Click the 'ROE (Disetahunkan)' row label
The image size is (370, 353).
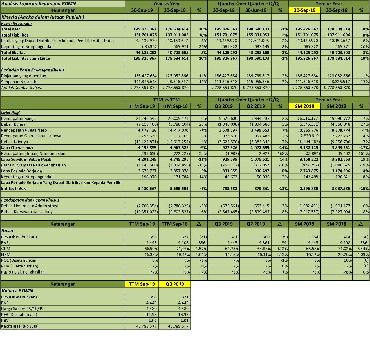(x=19, y=260)
